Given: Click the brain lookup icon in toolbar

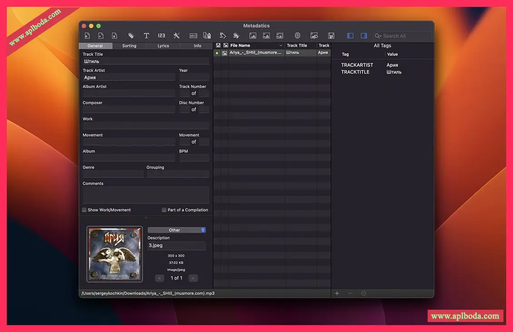Looking at the screenshot, I should 297,36.
